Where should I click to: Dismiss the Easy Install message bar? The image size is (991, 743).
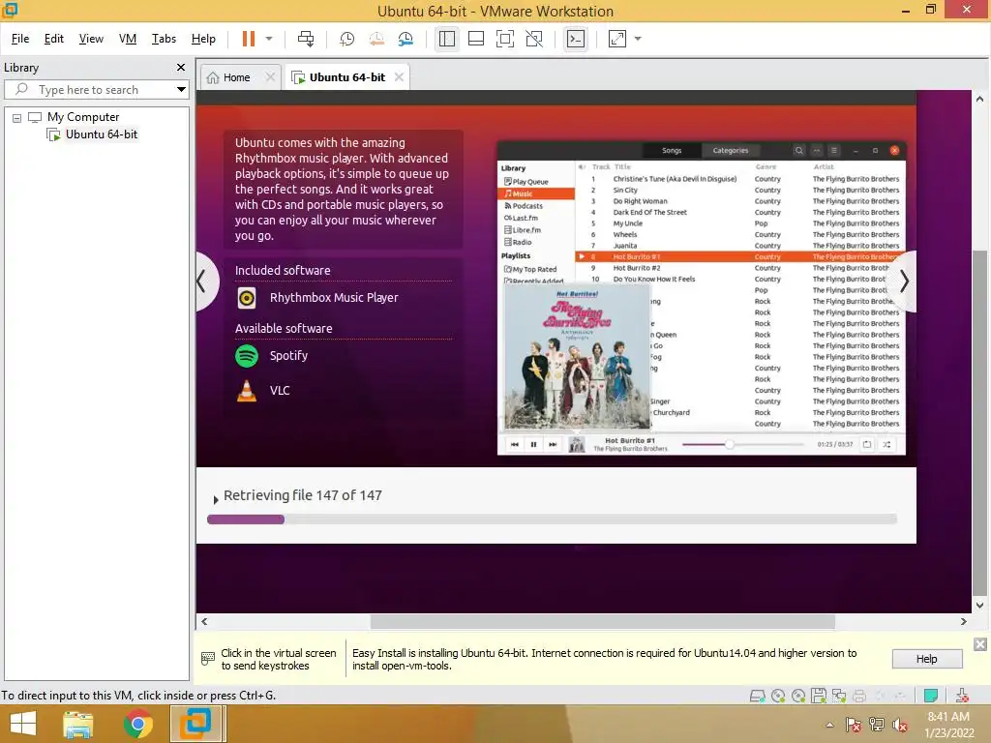[979, 644]
